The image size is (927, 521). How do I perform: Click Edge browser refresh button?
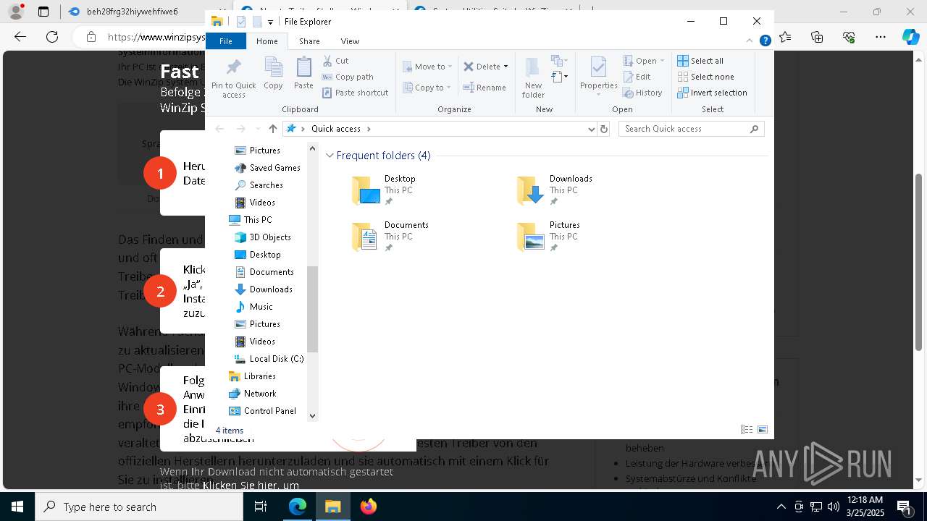tap(52, 37)
